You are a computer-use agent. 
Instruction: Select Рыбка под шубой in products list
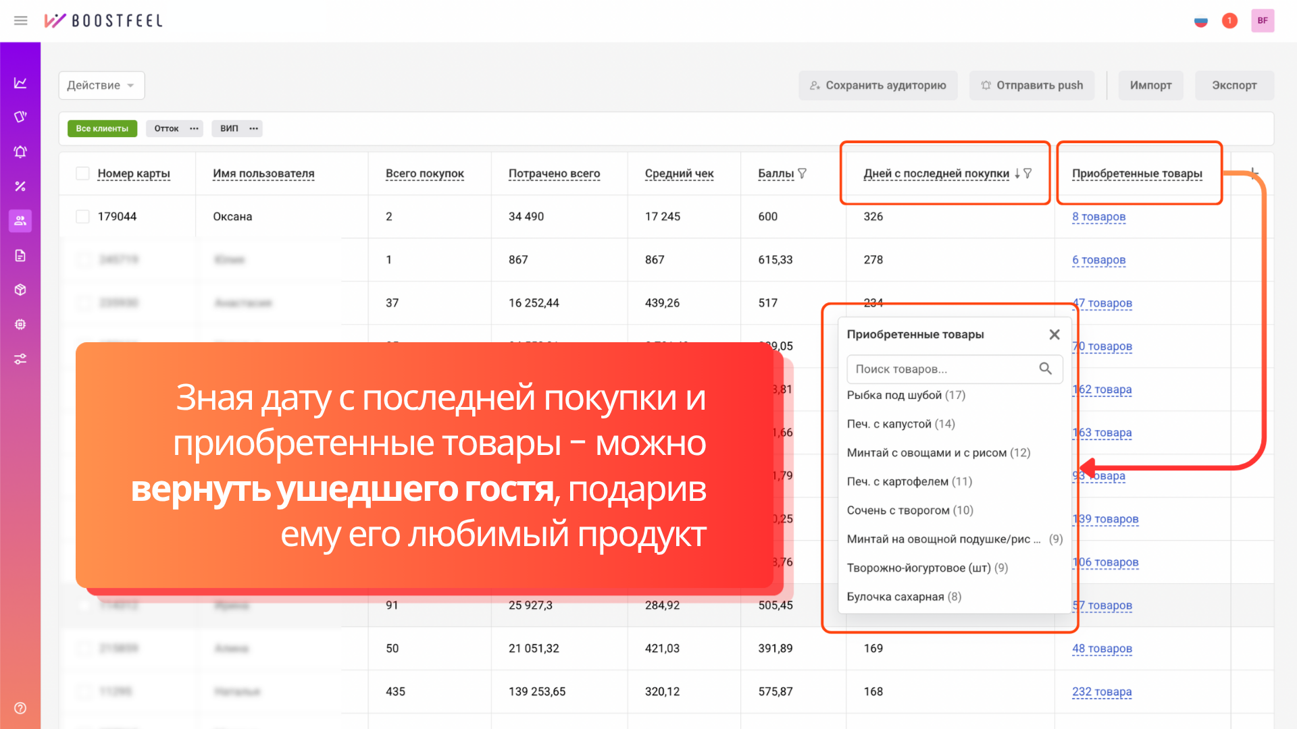pyautogui.click(x=906, y=395)
